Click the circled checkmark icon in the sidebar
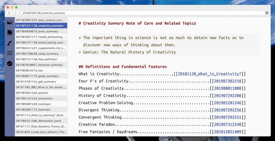Screen dimensions: 275x141 (x=10, y=63)
